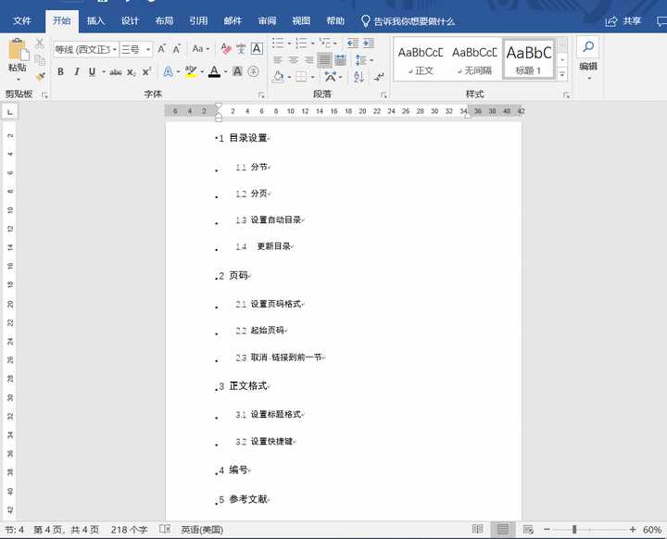Click the Numbering list icon
This screenshot has height=539, width=667.
[302, 43]
